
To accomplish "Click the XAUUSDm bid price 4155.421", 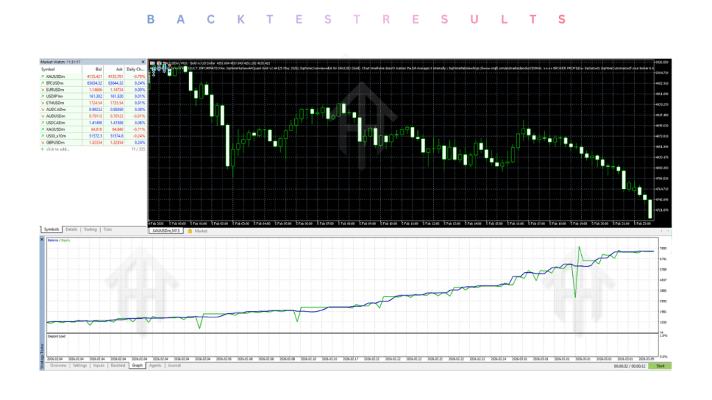I will click(x=95, y=76).
